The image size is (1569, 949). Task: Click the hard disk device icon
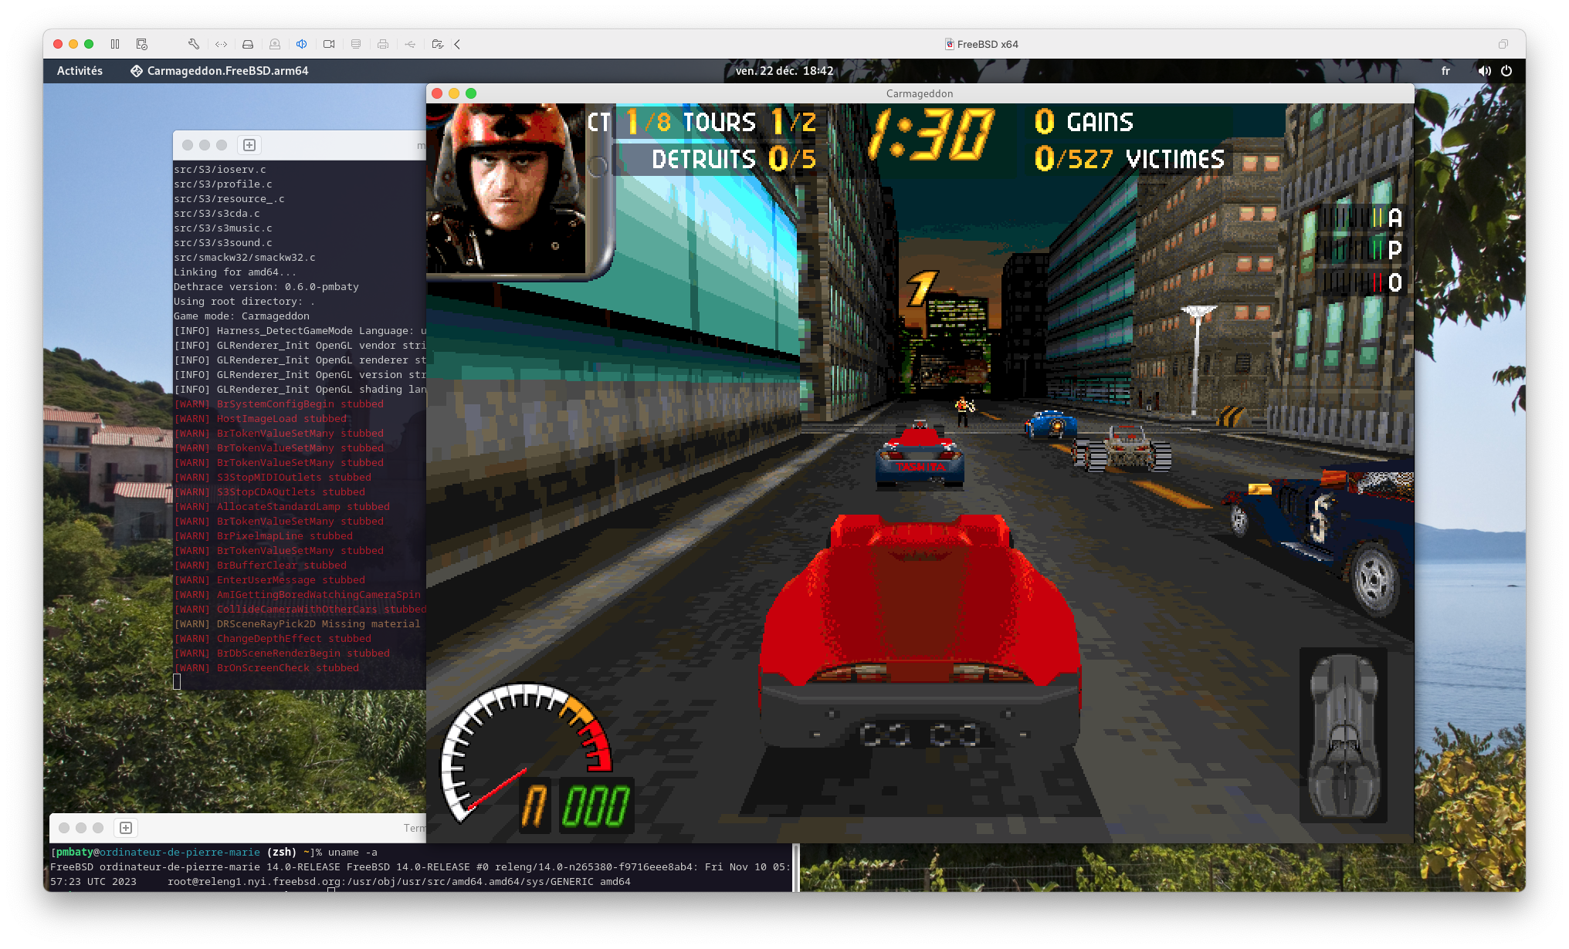coord(248,44)
